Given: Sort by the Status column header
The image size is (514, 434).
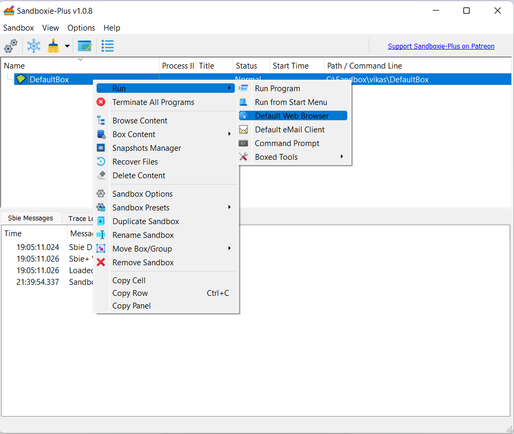Looking at the screenshot, I should coord(251,66).
